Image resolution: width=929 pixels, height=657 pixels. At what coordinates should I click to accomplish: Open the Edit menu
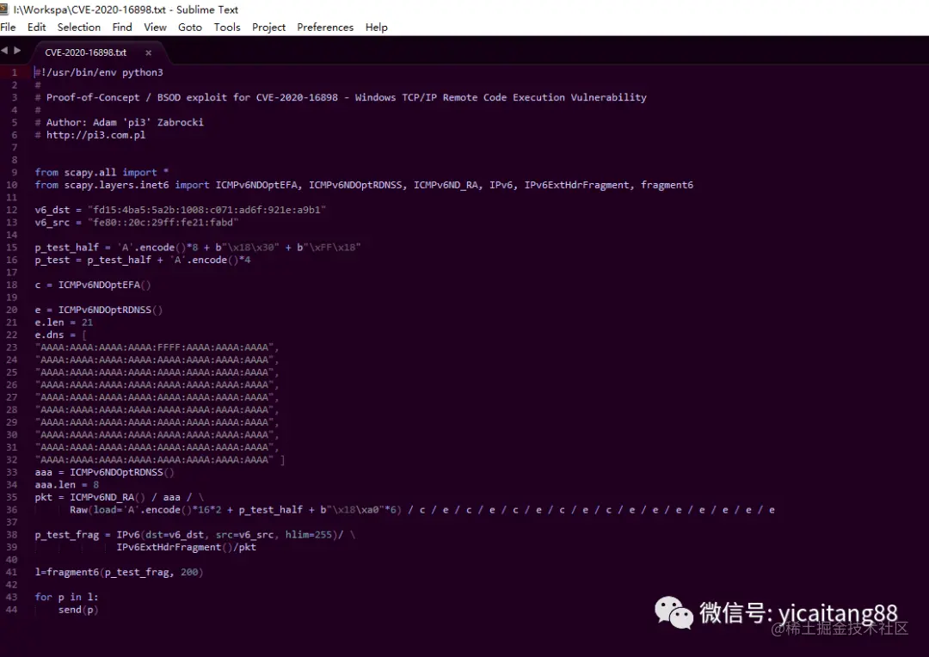36,28
